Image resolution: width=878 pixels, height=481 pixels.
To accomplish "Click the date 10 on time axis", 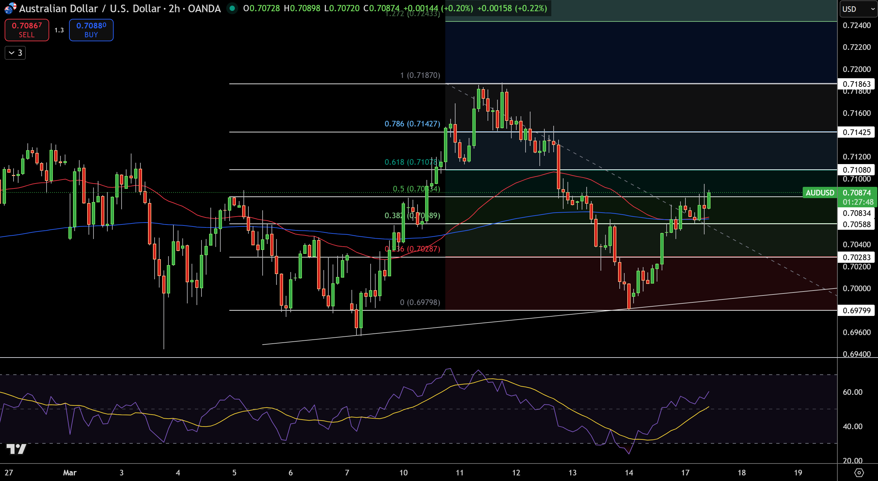I will 403,472.
